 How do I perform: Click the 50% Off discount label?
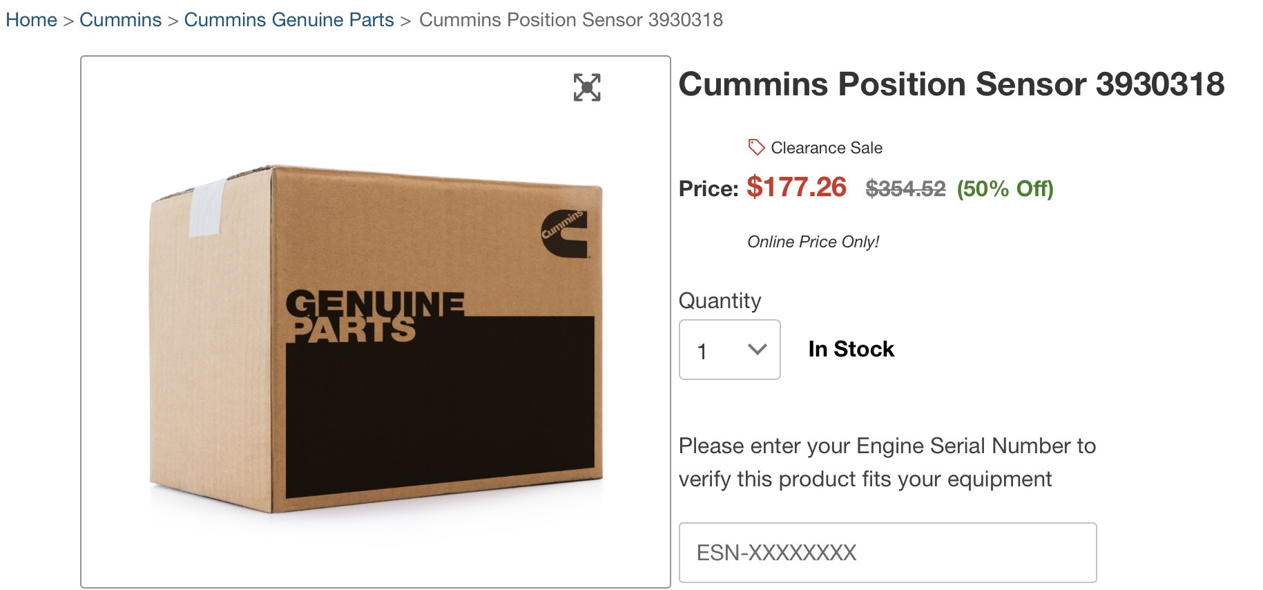[1005, 189]
